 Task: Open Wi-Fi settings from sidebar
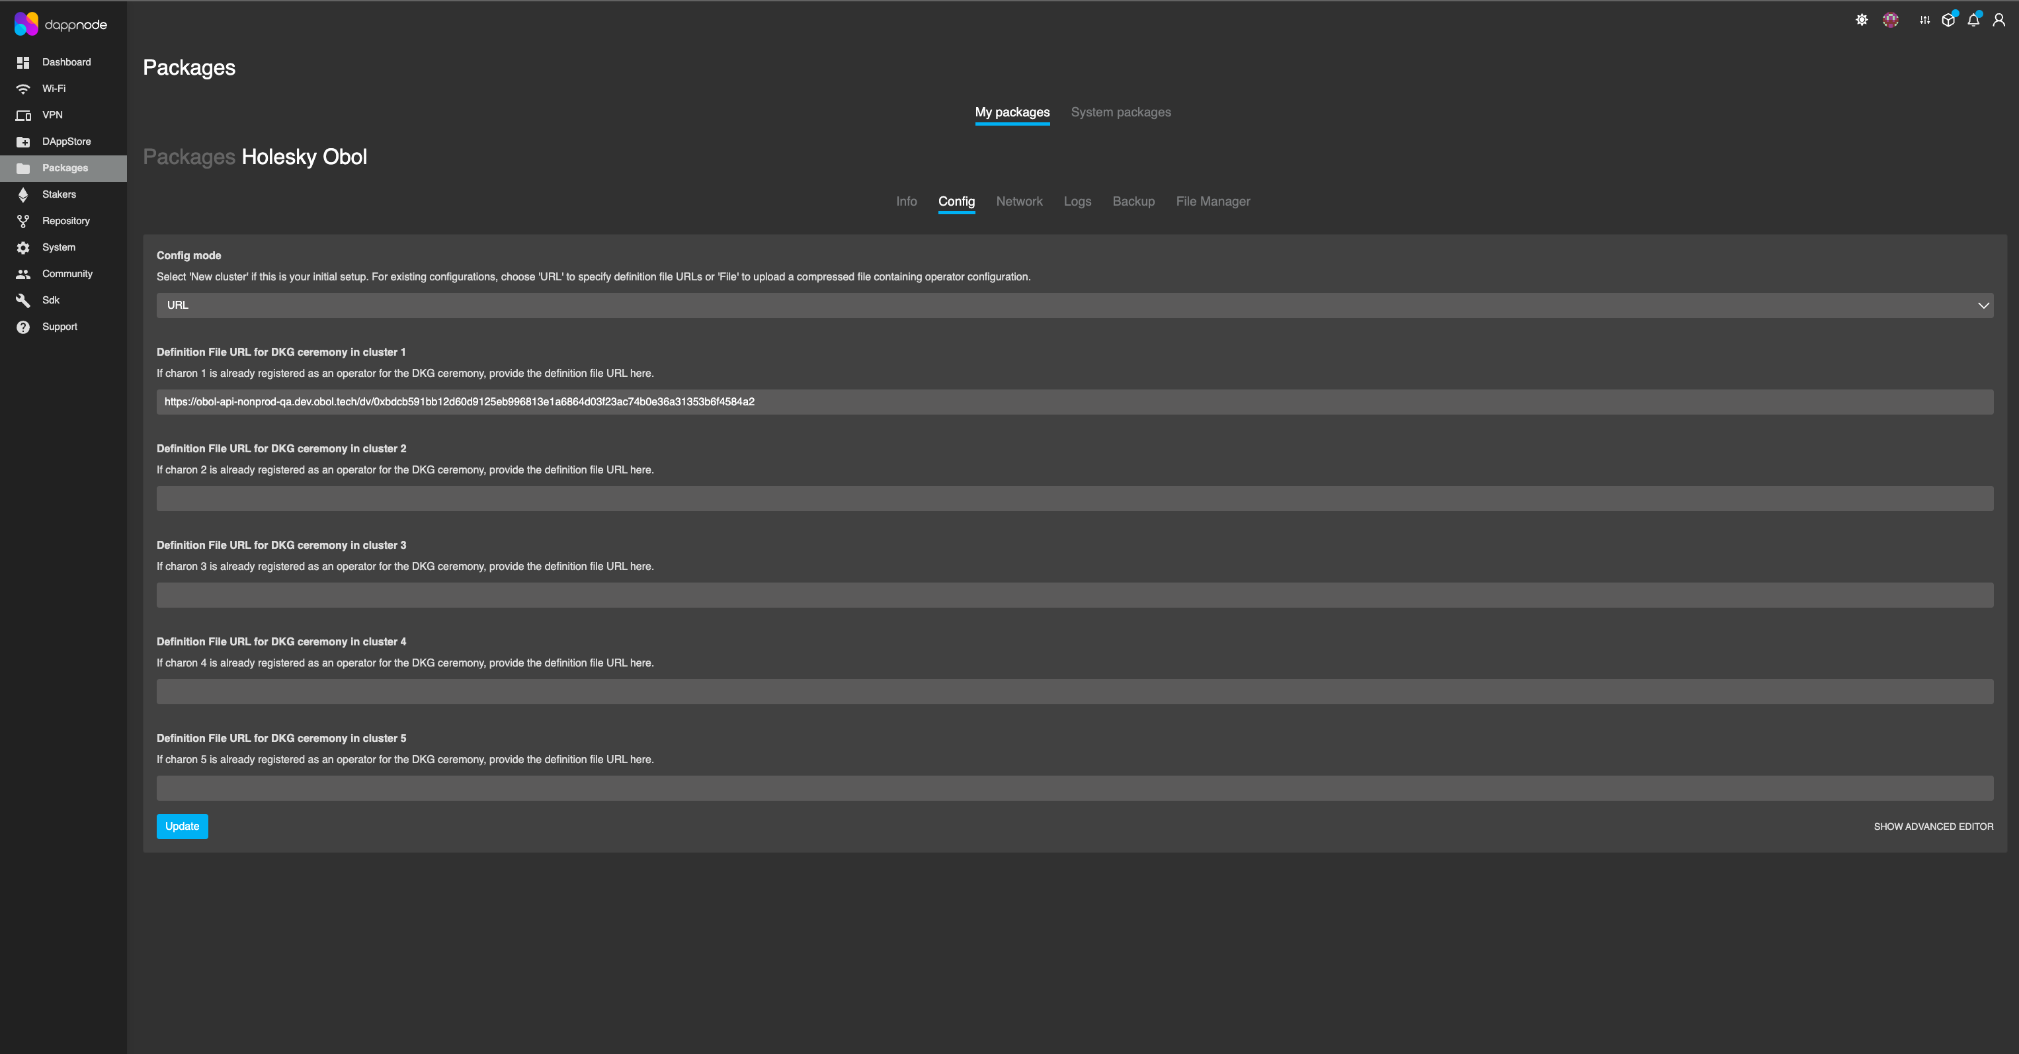click(x=54, y=89)
